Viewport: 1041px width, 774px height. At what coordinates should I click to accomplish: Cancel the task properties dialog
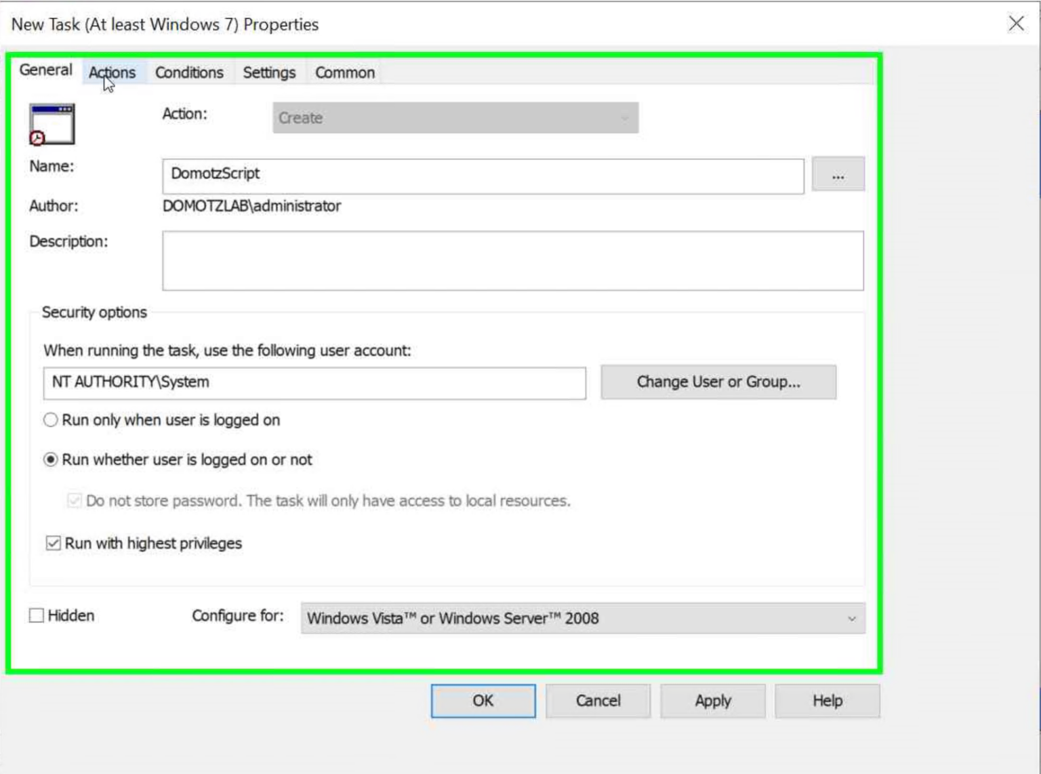597,701
